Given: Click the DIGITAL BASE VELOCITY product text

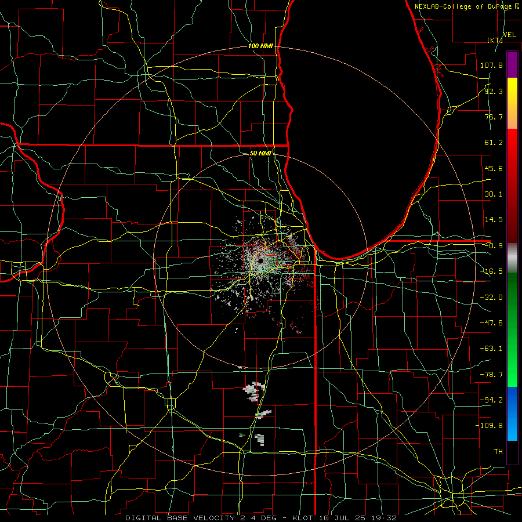Looking at the screenshot, I should click(180, 518).
